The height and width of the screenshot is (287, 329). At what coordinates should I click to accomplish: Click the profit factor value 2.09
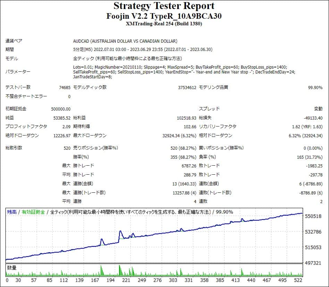(x=66, y=127)
